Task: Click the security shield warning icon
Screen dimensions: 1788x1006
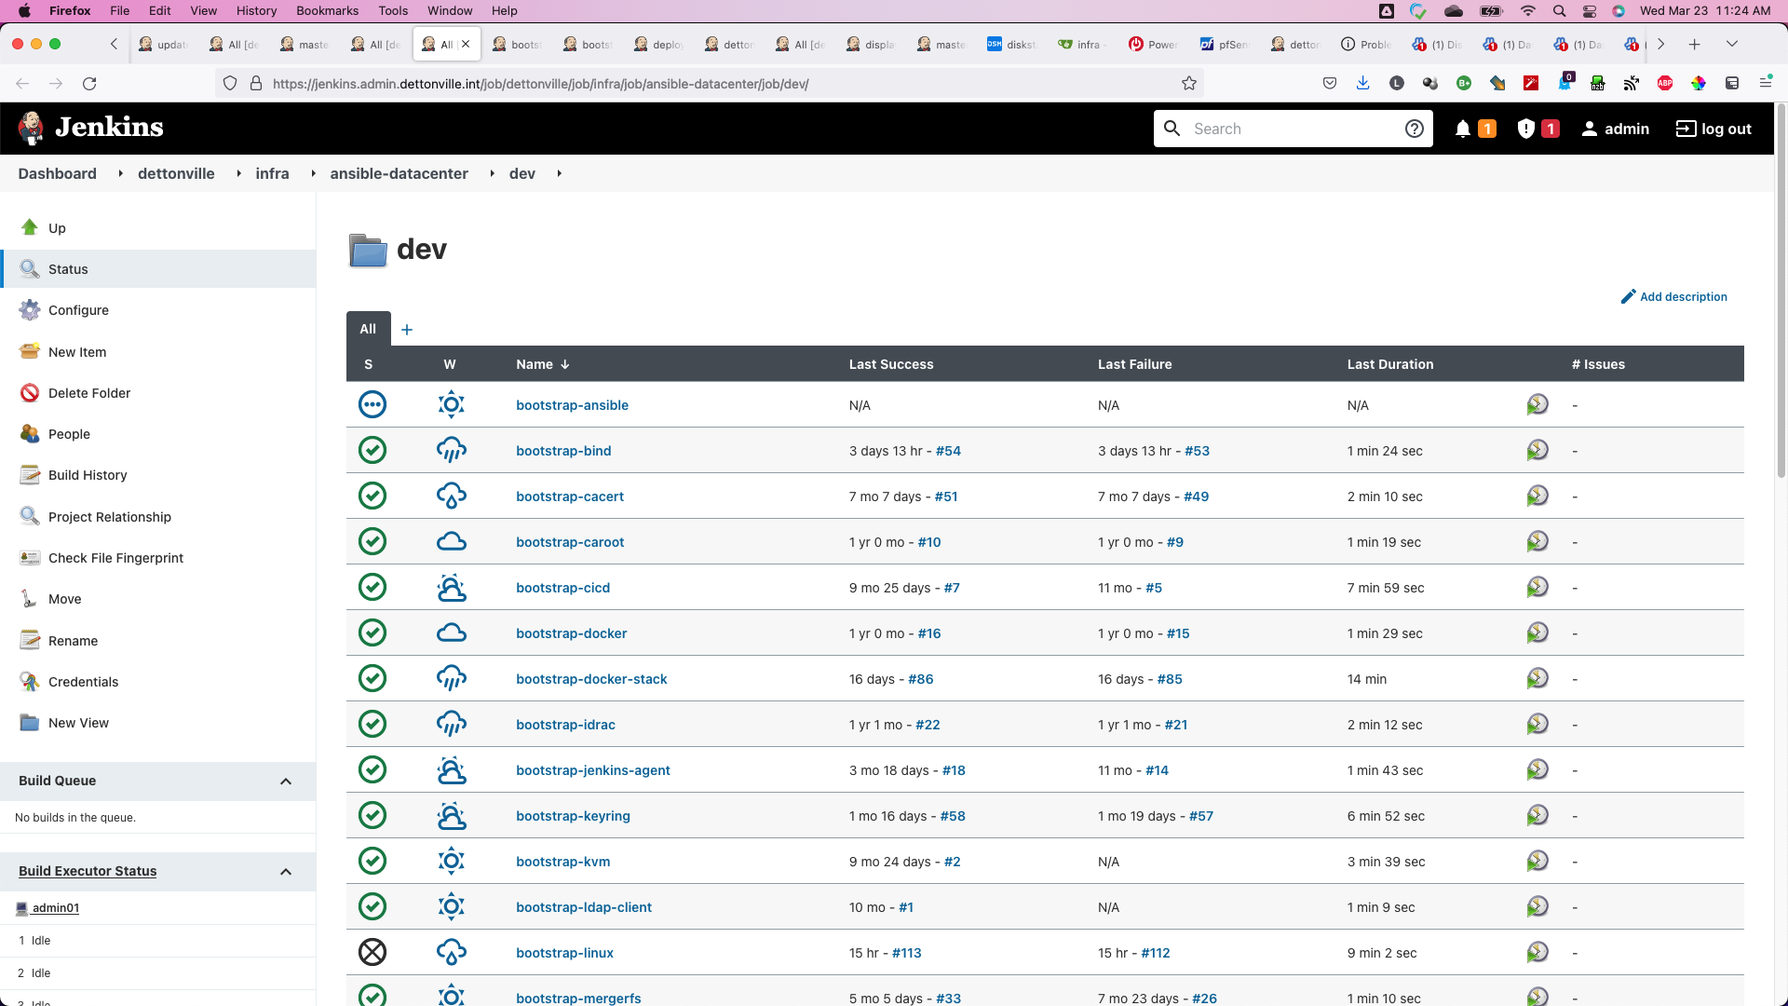Action: [x=1525, y=129]
